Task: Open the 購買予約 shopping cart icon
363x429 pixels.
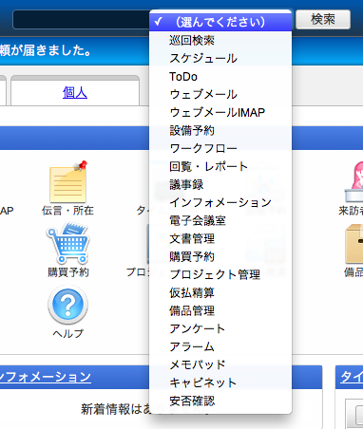Action: click(x=68, y=243)
